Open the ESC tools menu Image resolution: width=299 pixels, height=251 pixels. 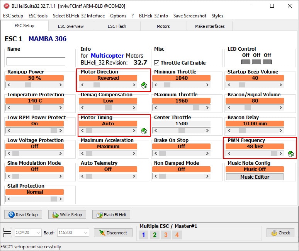(38, 16)
